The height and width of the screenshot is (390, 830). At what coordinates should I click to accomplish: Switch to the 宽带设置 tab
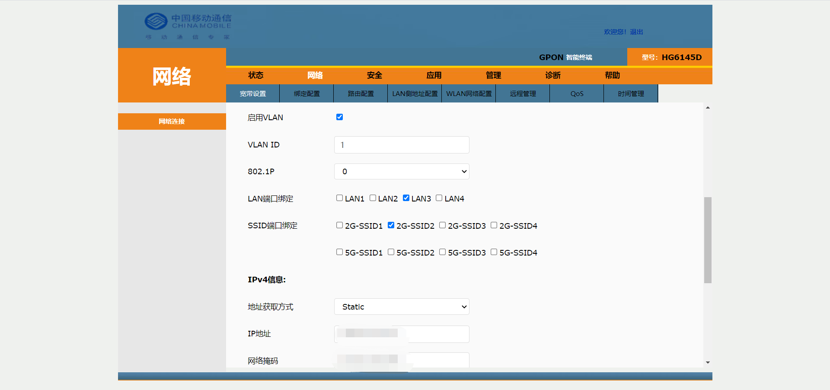(253, 93)
